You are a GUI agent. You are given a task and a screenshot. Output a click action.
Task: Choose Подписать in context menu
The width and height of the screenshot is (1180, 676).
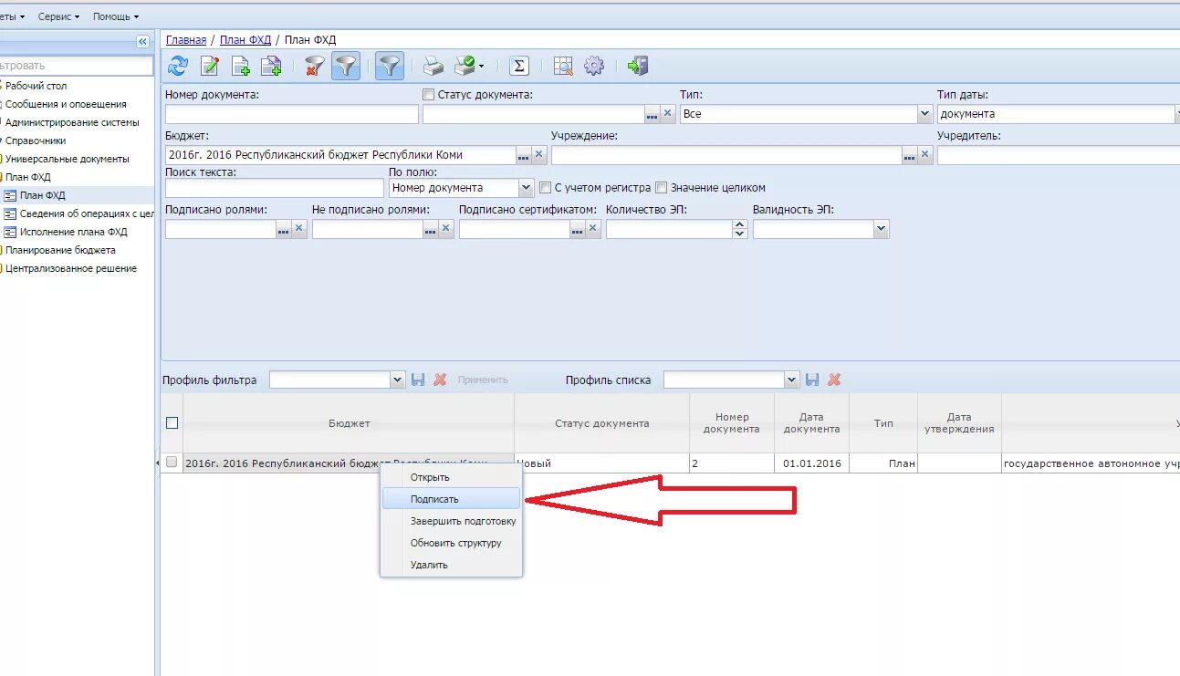pyautogui.click(x=452, y=499)
